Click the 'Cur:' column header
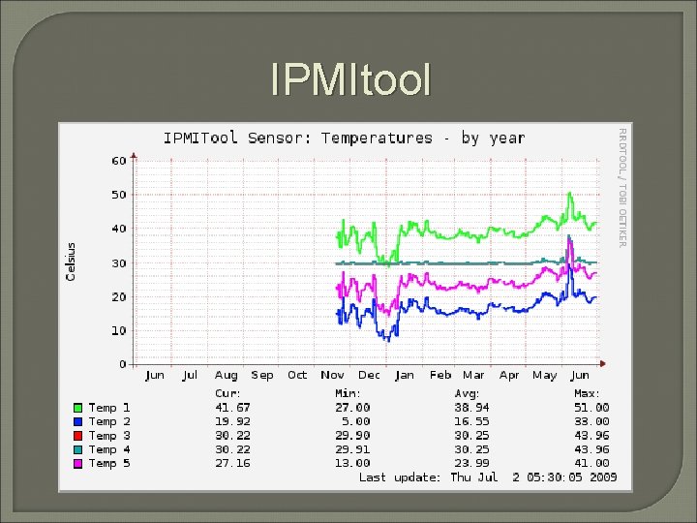Screen dimensions: 697x523 227,393
